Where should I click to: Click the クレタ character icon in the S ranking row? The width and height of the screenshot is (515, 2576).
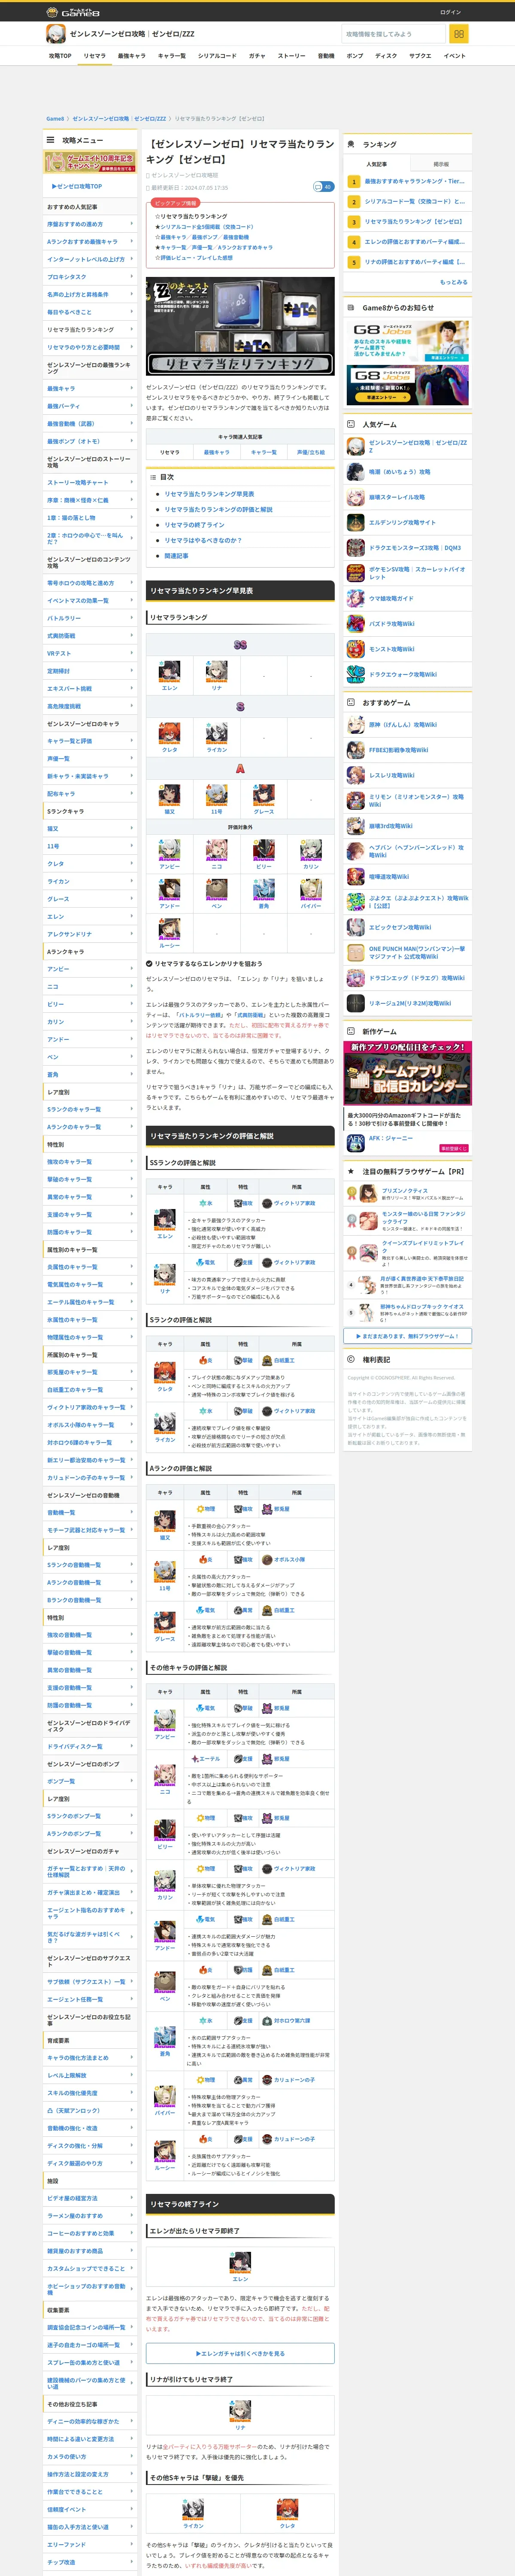pos(169,733)
